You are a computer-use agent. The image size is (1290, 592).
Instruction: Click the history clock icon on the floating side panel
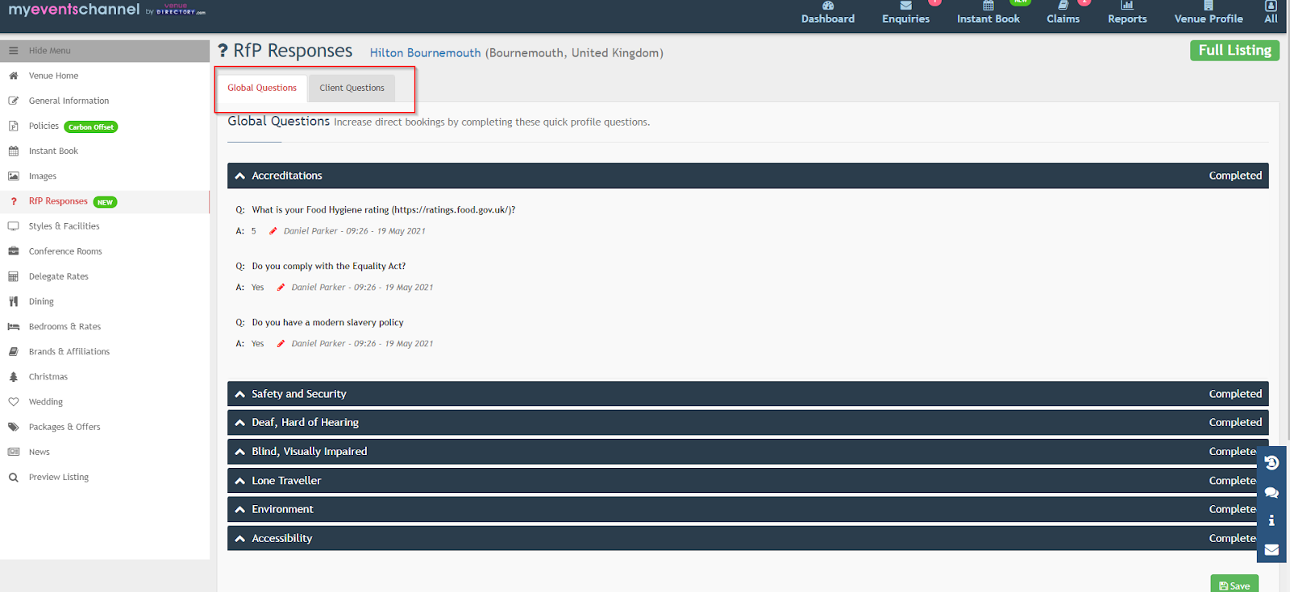tap(1271, 462)
